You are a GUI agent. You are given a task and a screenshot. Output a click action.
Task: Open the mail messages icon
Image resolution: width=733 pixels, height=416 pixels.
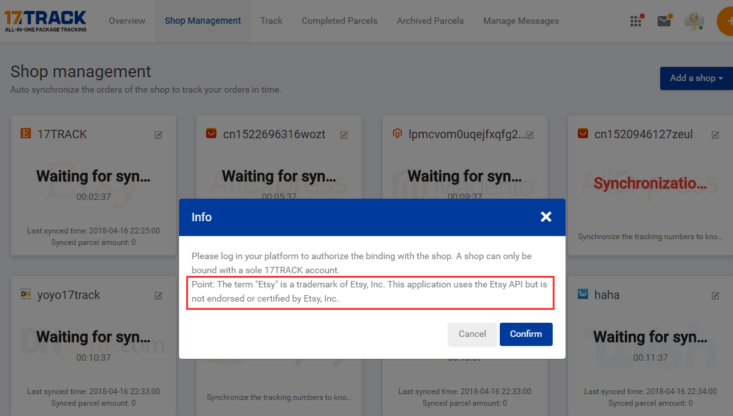tap(664, 21)
